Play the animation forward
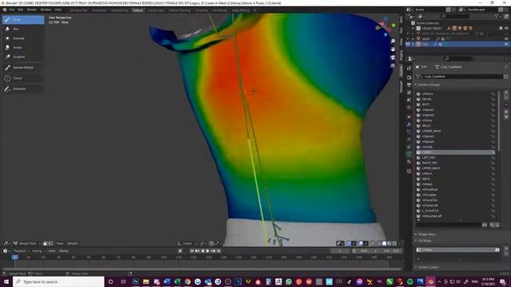Screen dimensions: 511x287 coord(208,251)
